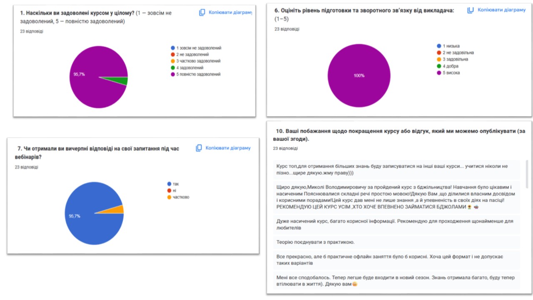This screenshot has width=533, height=300.
Task: Click the orange slice in question 7 pie
Action: (x=120, y=209)
